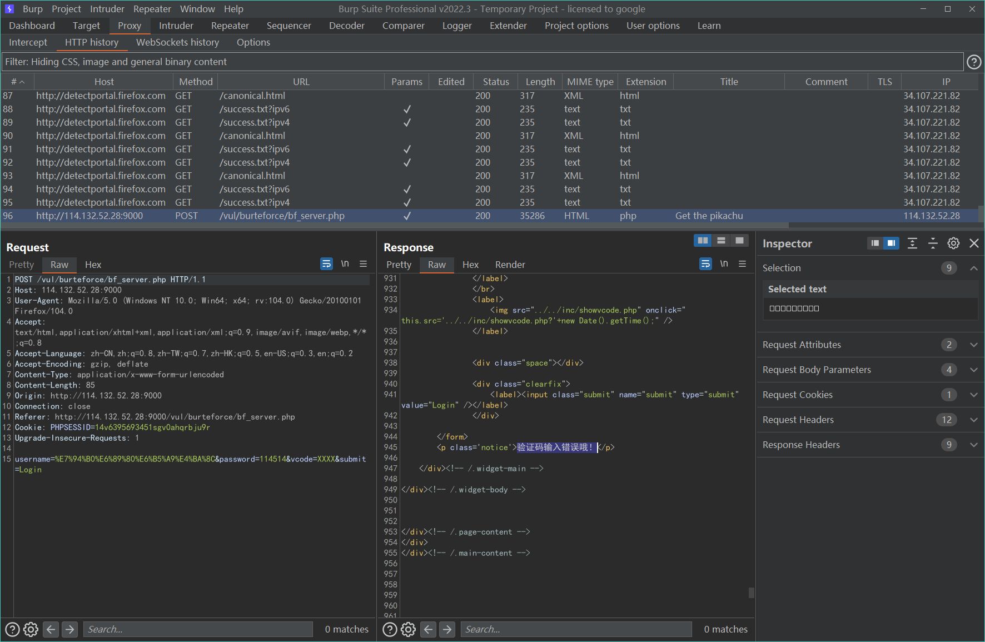Screen dimensions: 985x642
Task: Open the Burp menu
Action: [x=33, y=9]
